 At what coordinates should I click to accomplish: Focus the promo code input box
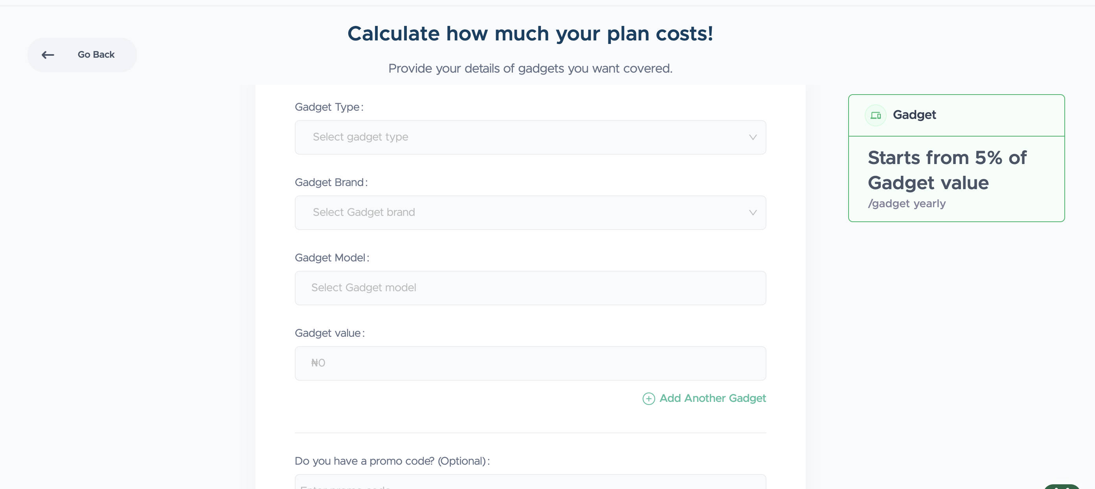530,484
